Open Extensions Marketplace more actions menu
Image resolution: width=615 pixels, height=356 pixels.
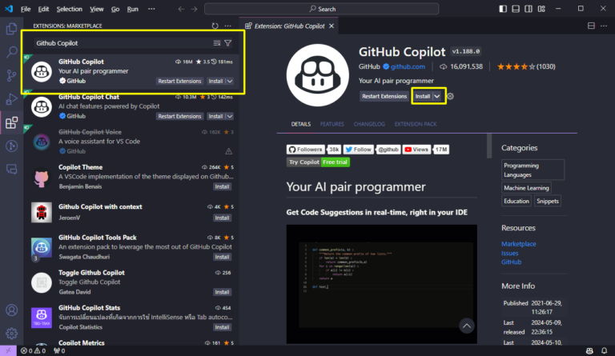pos(228,26)
